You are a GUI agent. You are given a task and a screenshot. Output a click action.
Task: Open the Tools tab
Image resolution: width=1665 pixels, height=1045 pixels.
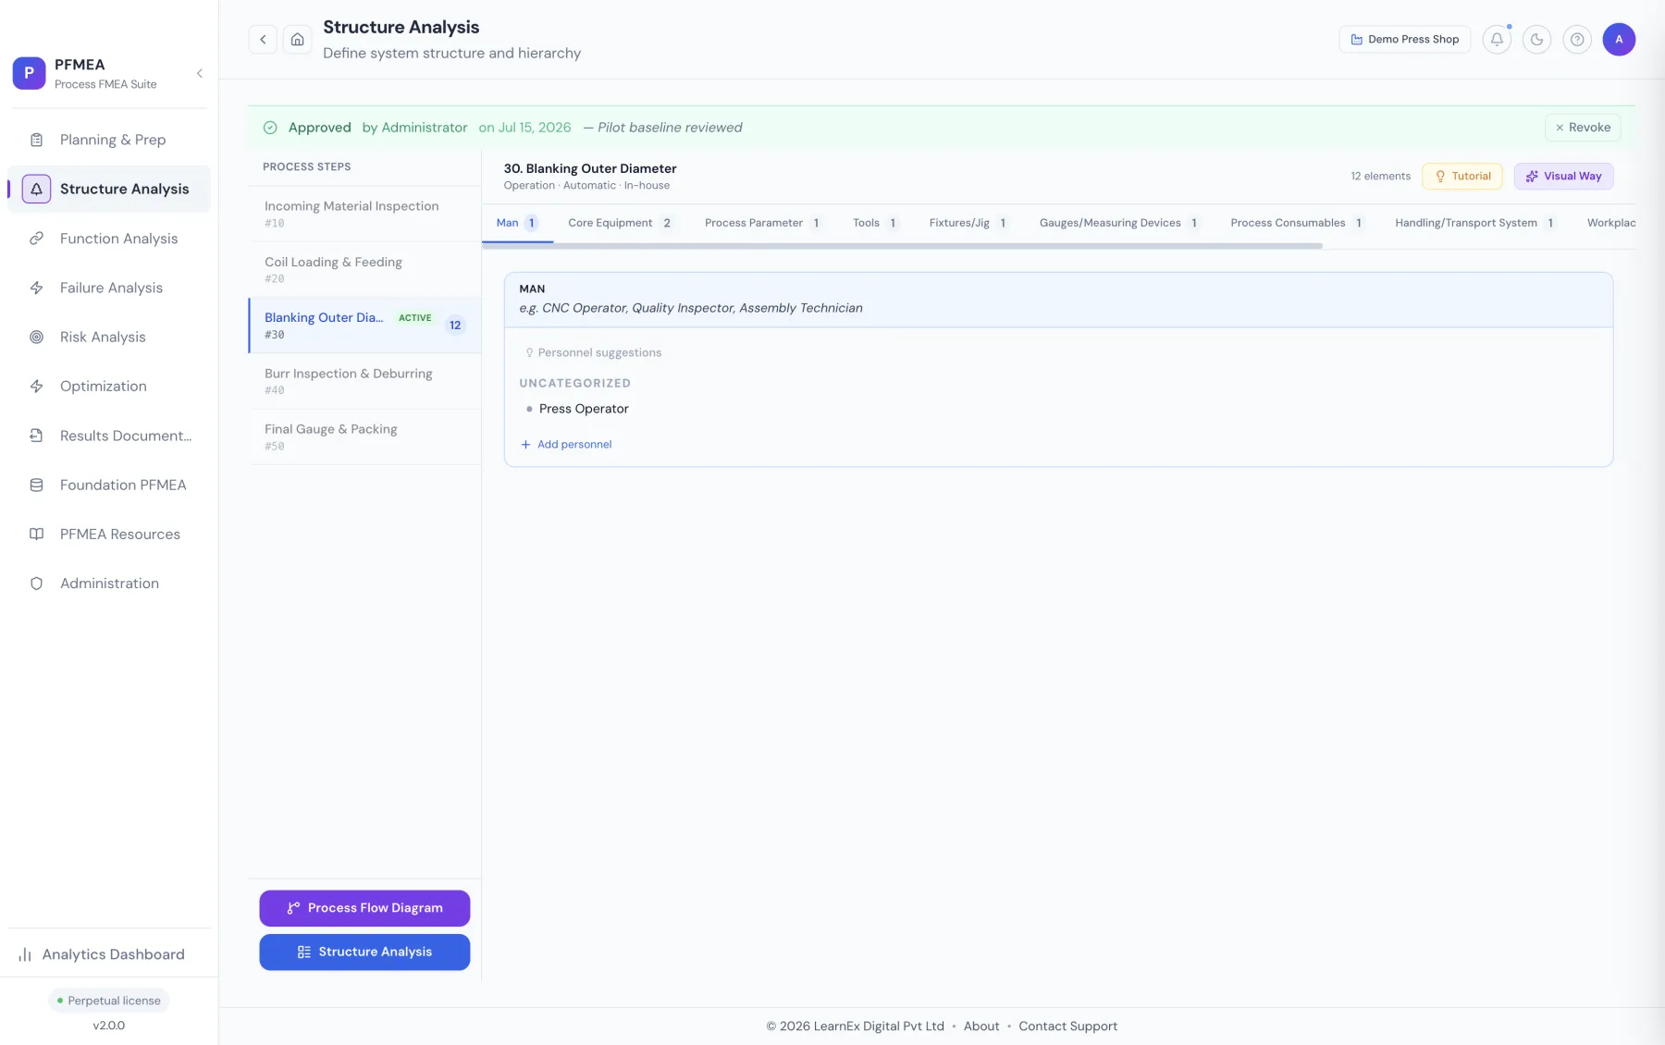[875, 223]
